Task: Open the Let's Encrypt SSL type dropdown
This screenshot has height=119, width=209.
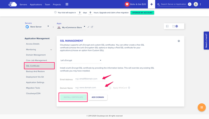Action: pyautogui.click(x=81, y=60)
